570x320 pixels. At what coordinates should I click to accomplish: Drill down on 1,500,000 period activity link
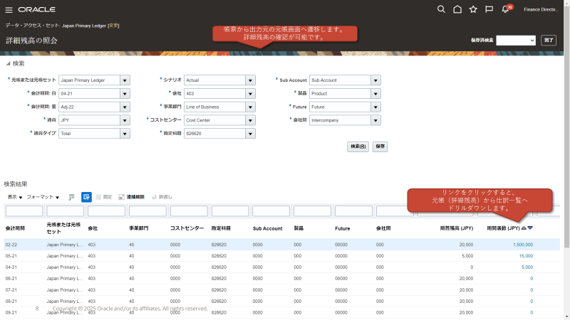point(523,245)
